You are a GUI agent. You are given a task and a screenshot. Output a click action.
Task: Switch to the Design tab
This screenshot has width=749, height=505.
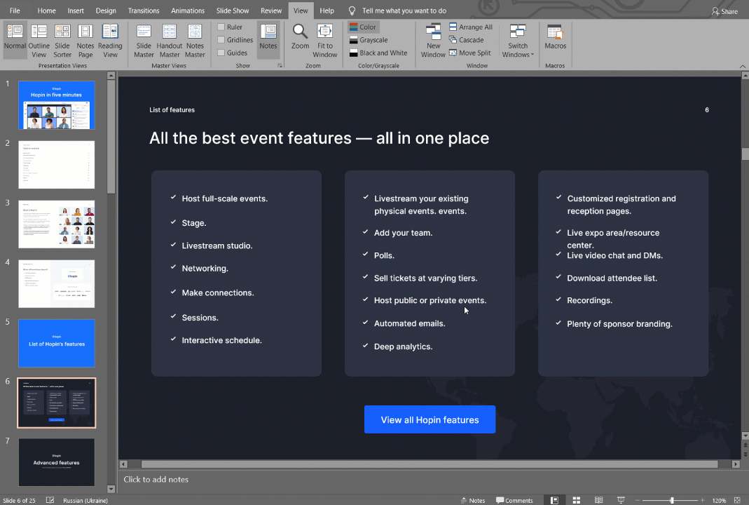click(106, 11)
